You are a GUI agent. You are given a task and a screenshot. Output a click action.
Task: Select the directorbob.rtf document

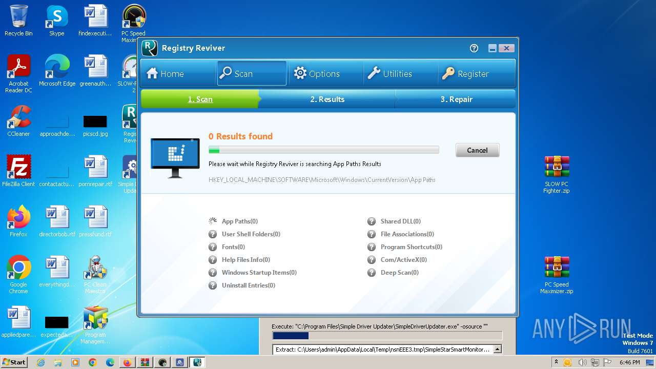click(57, 221)
